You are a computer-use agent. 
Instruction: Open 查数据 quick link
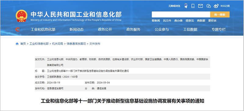pyautogui.click(x=201, y=20)
